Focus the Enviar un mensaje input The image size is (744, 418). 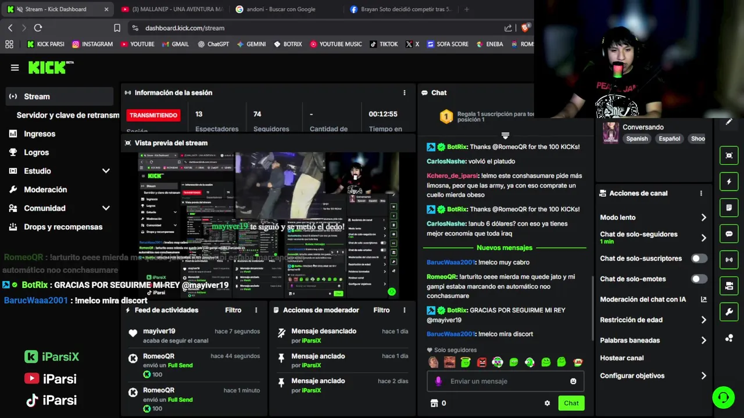(505, 381)
